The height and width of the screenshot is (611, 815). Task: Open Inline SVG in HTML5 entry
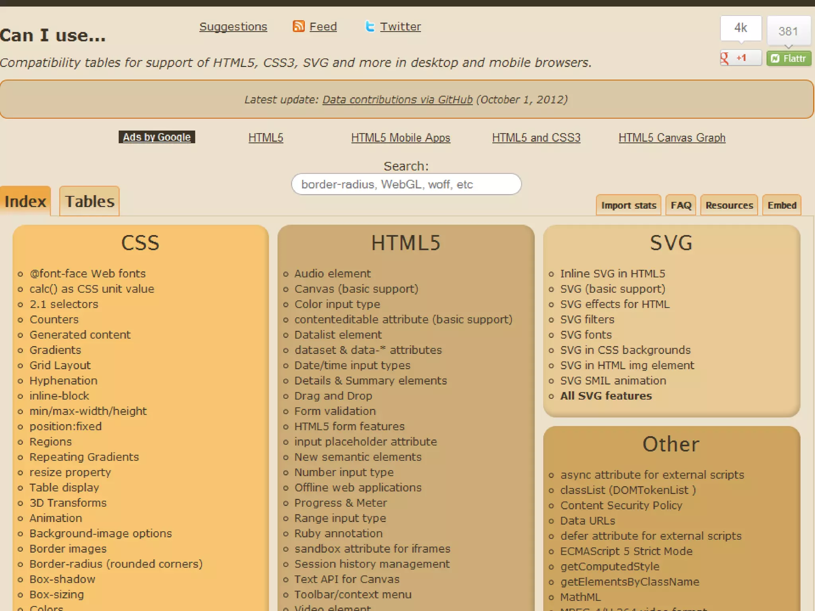coord(613,274)
